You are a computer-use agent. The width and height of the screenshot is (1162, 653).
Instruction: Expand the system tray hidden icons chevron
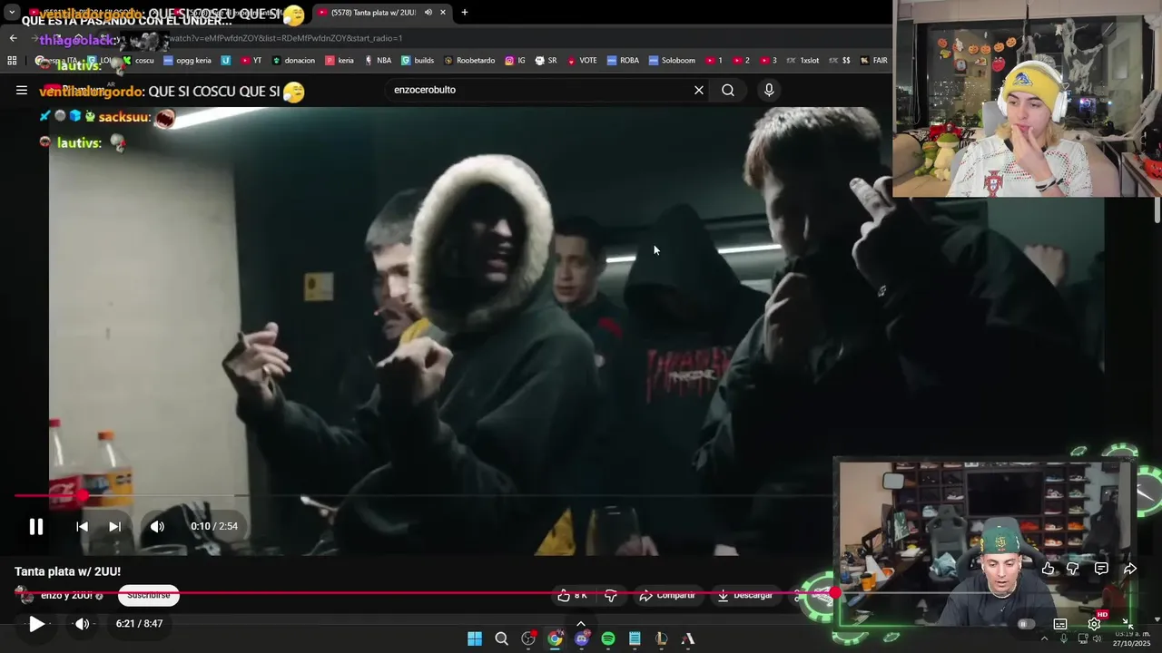(1044, 638)
